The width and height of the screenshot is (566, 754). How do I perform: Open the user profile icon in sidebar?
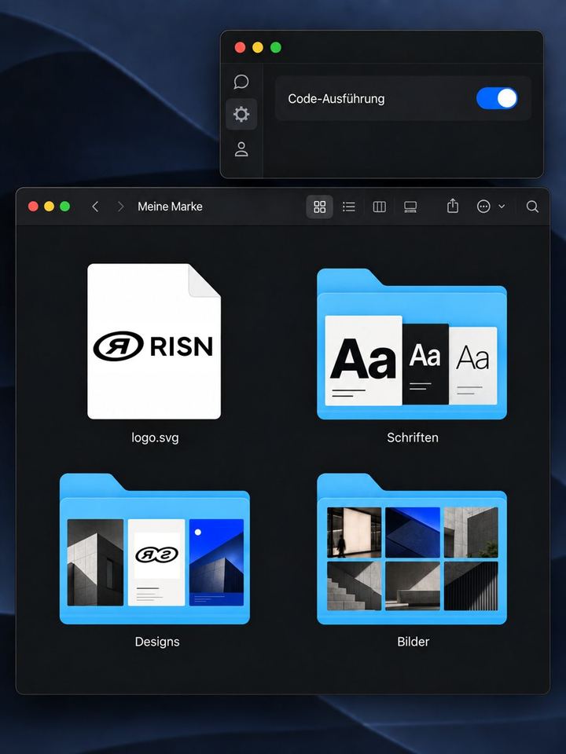(x=241, y=149)
